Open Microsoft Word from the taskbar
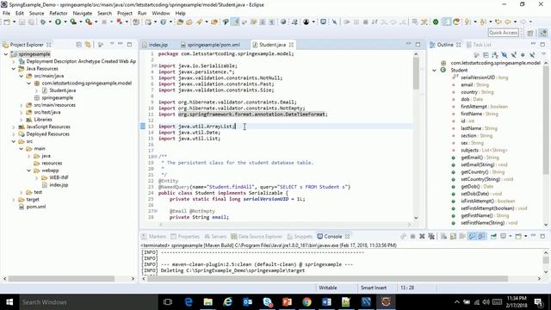This screenshot has width=551, height=310. pyautogui.click(x=326, y=302)
